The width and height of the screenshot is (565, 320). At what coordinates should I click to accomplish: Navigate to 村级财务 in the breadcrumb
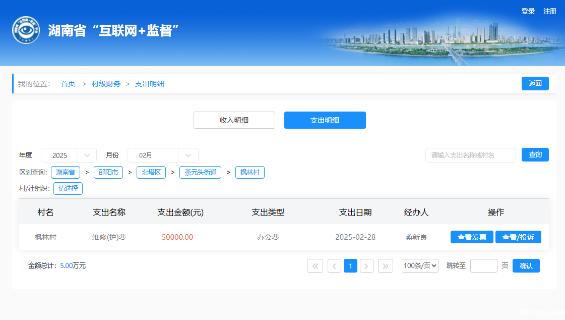click(x=106, y=84)
